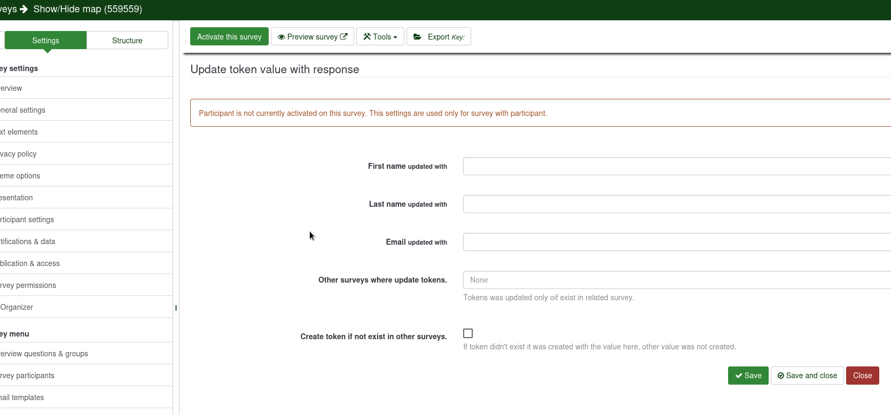
Task: Open the Tools dropdown menu
Action: [x=380, y=37]
